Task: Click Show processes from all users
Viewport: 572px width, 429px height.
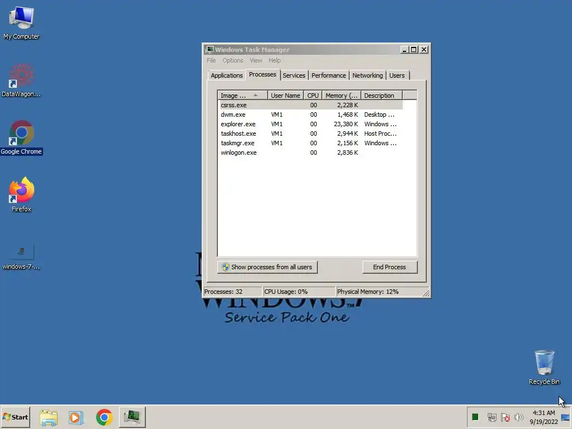Action: [x=268, y=267]
